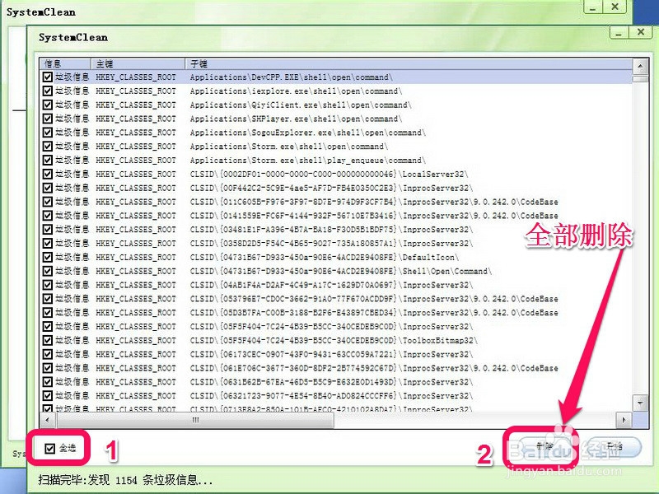Select the {06173CEC-0907-43F0-9431-63CC059A7221} entry
Image resolution: width=659 pixels, height=494 pixels.
[331, 355]
